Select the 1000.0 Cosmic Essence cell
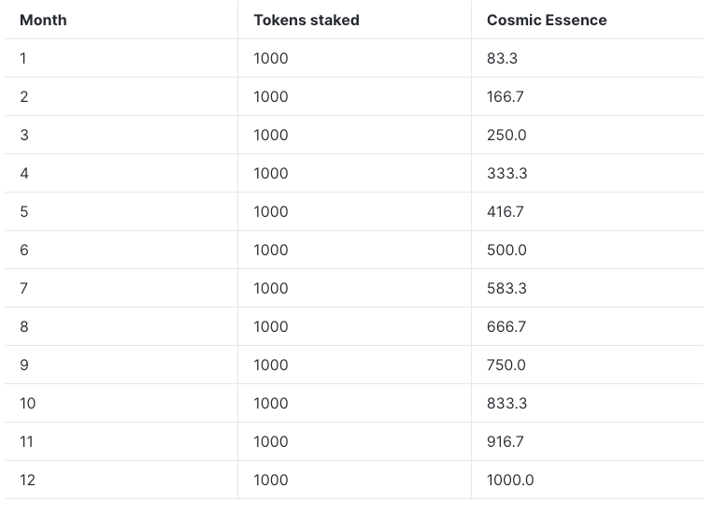The image size is (713, 517). coord(510,480)
